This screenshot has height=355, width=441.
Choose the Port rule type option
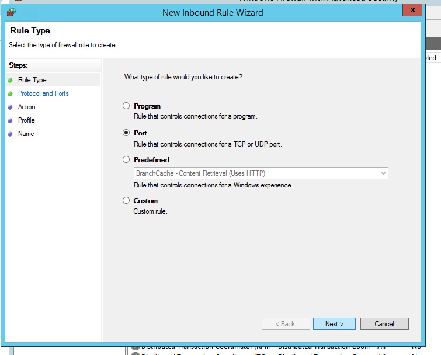point(126,133)
